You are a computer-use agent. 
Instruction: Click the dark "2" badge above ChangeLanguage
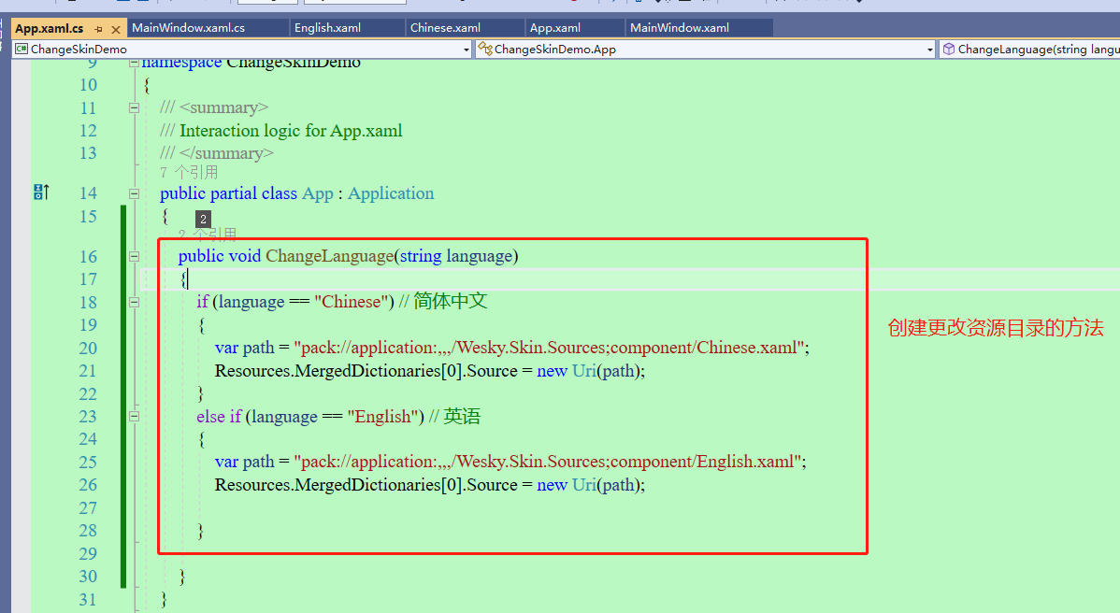coord(203,219)
